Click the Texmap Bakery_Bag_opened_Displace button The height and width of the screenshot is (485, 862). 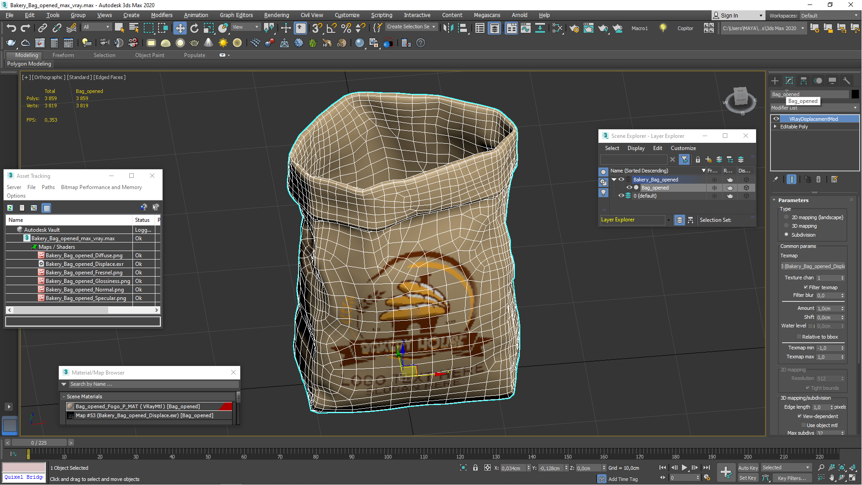813,266
